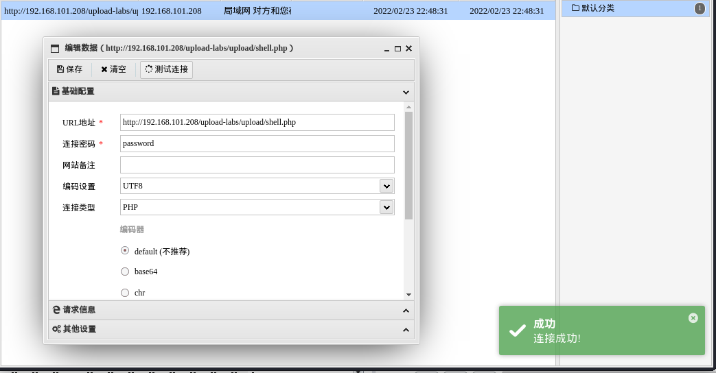Viewport: 716px width, 373px height.
Task: Open the 连接类型 PHP dropdown
Action: point(386,208)
